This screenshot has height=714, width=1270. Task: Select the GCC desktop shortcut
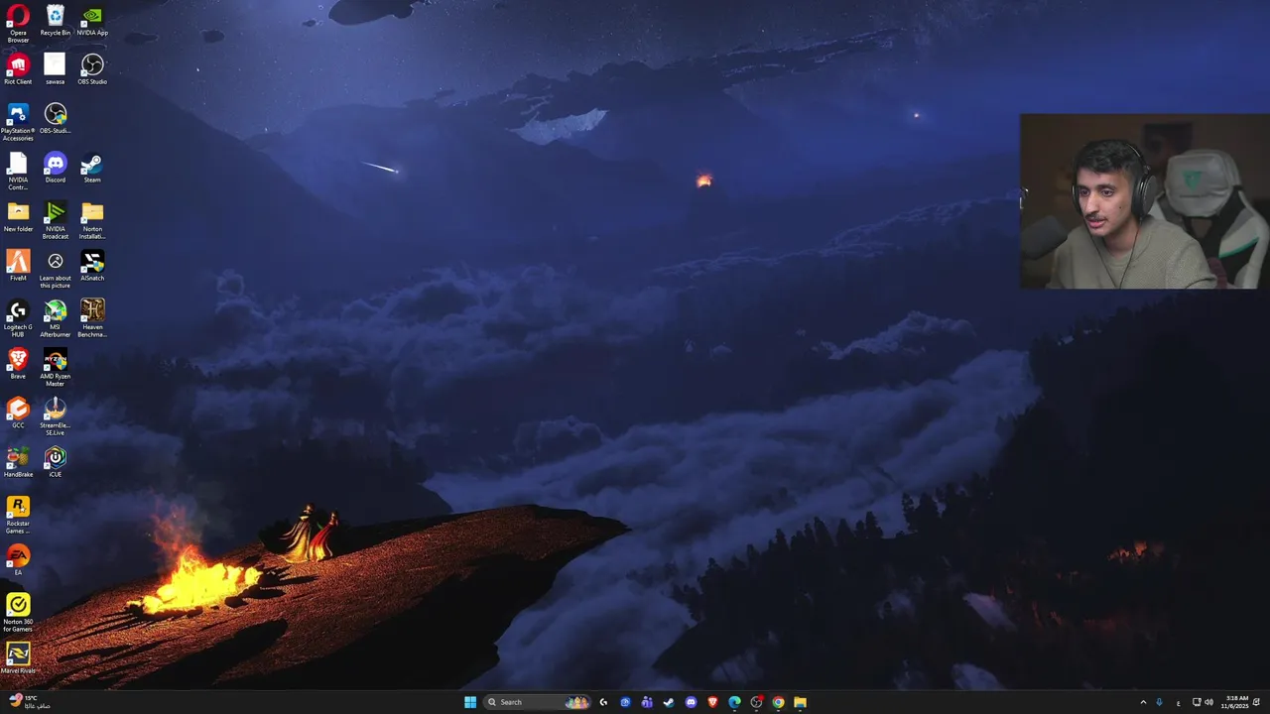[x=18, y=413]
